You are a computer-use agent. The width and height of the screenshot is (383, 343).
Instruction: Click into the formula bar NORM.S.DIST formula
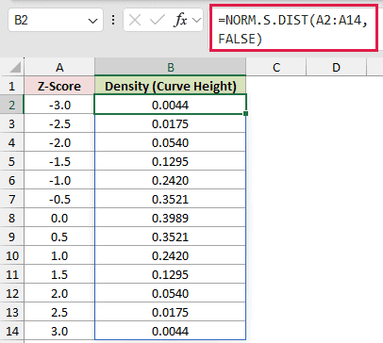[x=293, y=29]
